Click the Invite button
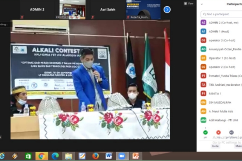 (215, 146)
